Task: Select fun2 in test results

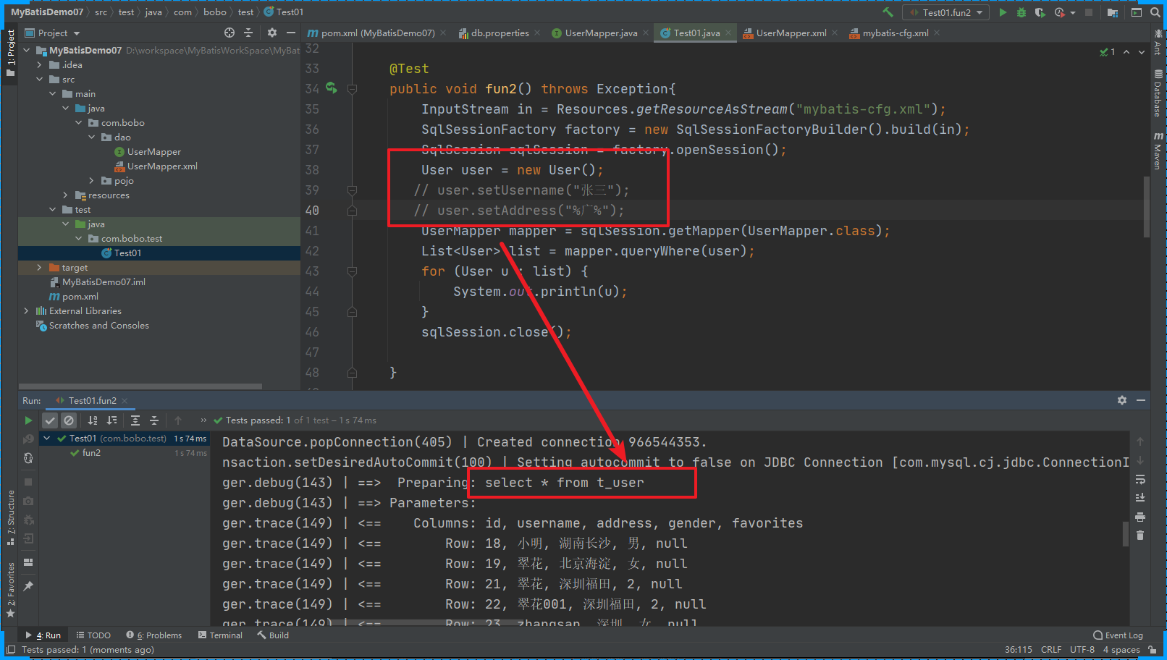Action: (x=91, y=452)
